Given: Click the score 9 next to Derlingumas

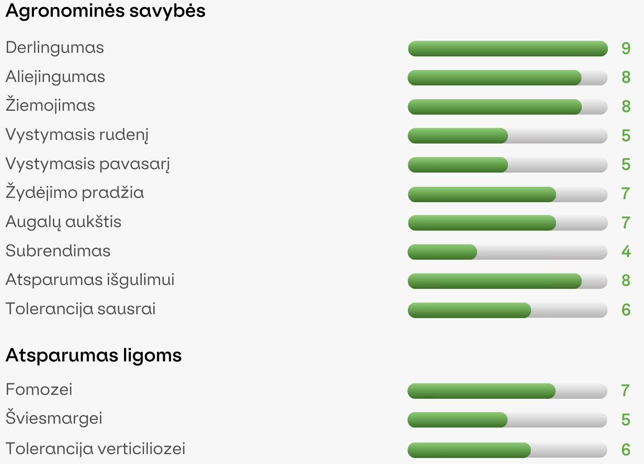Looking at the screenshot, I should click(x=626, y=49).
